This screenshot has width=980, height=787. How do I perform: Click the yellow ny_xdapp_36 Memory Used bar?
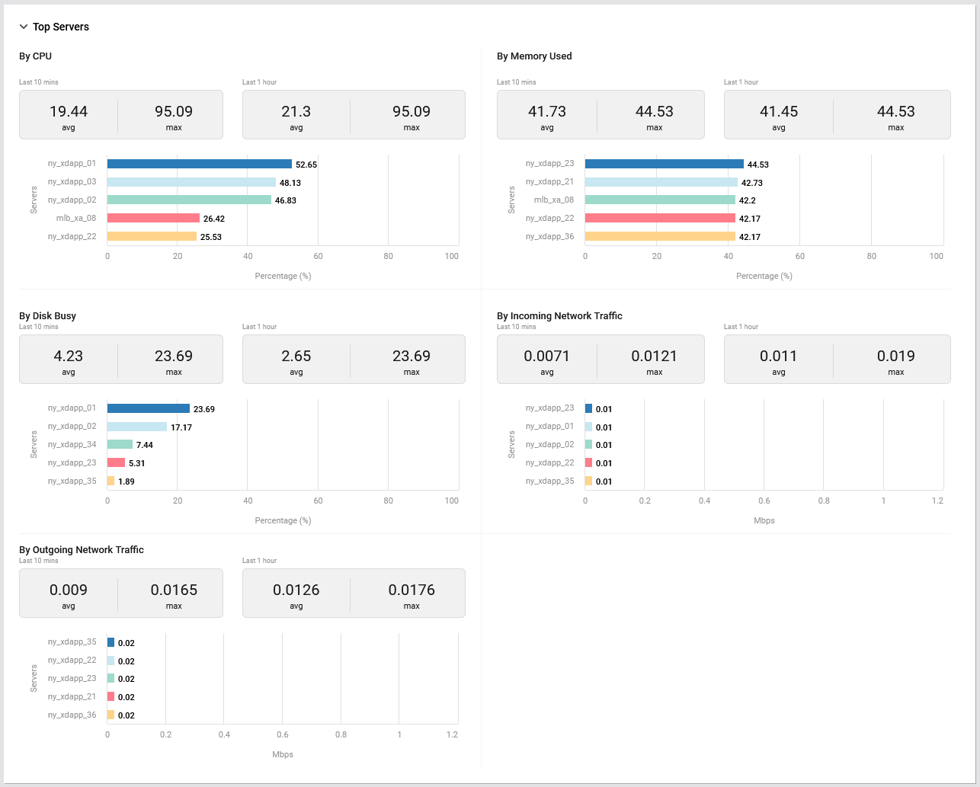pos(660,236)
